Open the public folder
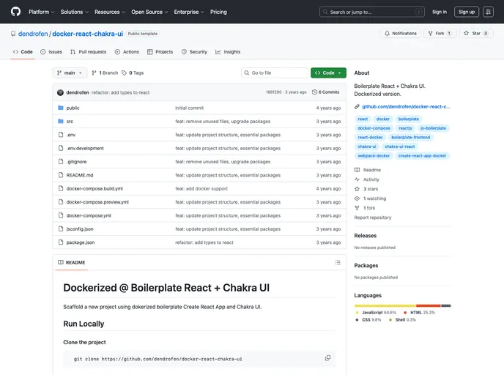This screenshot has width=504, height=375. click(x=73, y=108)
